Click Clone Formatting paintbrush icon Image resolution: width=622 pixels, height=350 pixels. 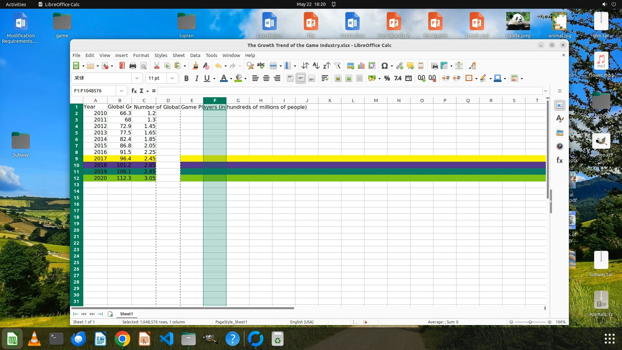[195, 66]
